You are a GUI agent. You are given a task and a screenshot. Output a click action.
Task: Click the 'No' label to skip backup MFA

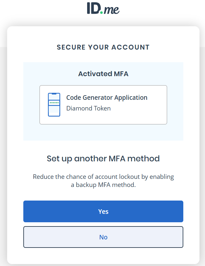tap(103, 237)
